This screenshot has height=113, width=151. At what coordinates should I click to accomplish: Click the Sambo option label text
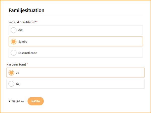coord(23,41)
